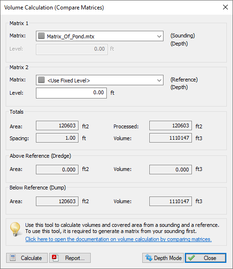Click the Below Reference (Dump) group title

tap(38, 188)
